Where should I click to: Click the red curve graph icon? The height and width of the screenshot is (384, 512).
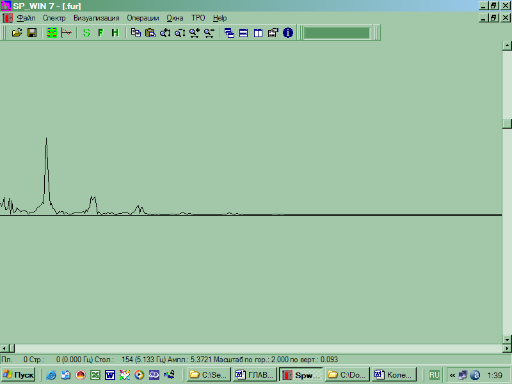(67, 33)
